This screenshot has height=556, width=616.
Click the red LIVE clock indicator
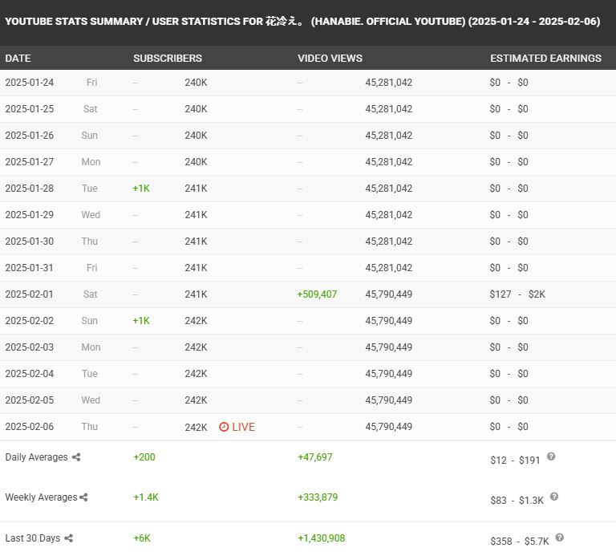[x=237, y=427]
